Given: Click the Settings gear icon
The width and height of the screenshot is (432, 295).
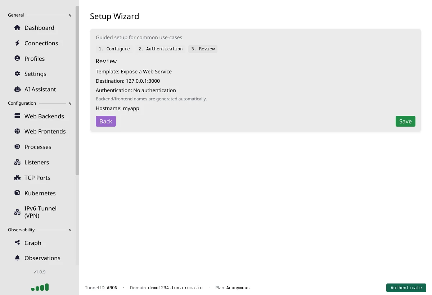Looking at the screenshot, I should click(17, 74).
